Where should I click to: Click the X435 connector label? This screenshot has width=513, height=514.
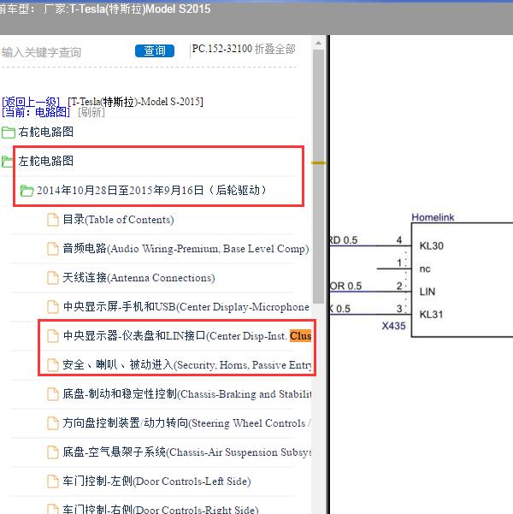(393, 326)
